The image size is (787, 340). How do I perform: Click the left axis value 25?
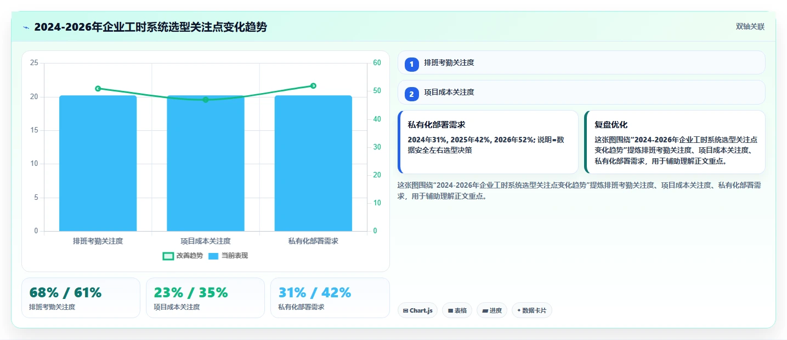[34, 63]
